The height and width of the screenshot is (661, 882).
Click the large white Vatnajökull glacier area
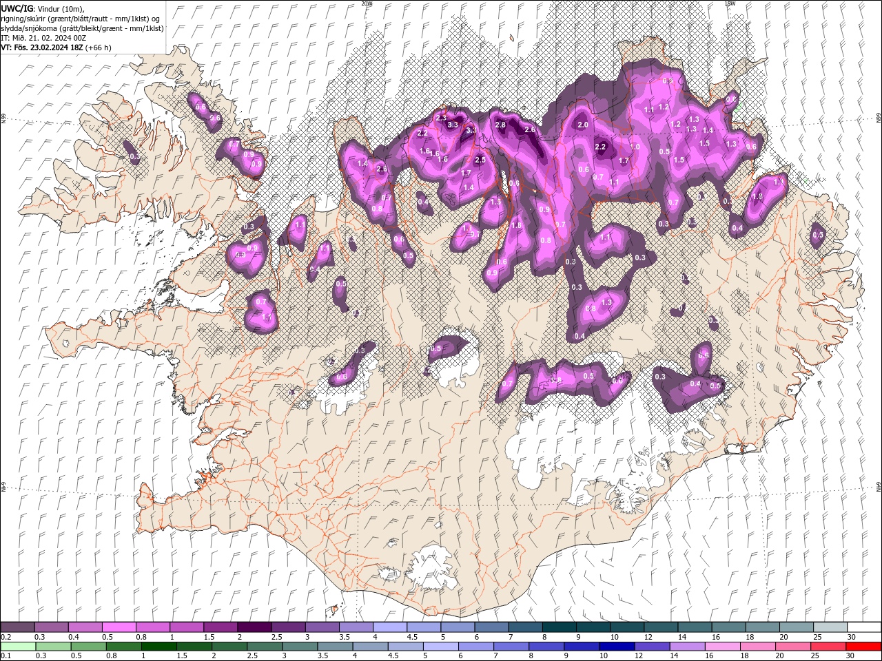[x=586, y=441]
